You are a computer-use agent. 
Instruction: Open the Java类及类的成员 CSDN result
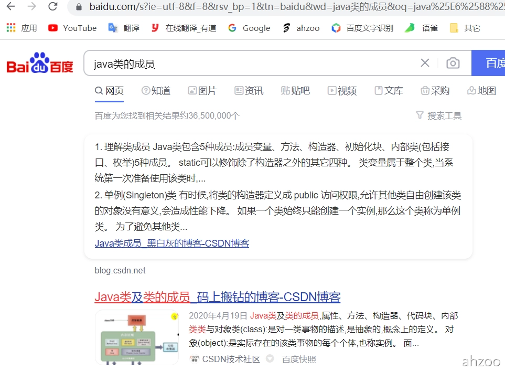click(x=217, y=297)
